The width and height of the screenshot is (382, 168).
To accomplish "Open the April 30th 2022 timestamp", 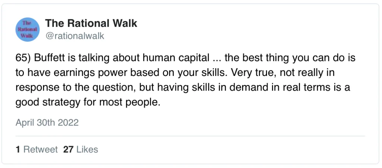I will pos(47,123).
